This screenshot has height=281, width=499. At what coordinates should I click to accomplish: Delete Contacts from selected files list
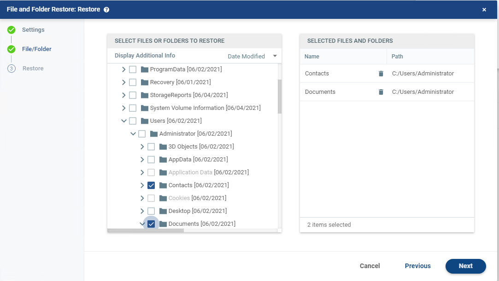(381, 74)
